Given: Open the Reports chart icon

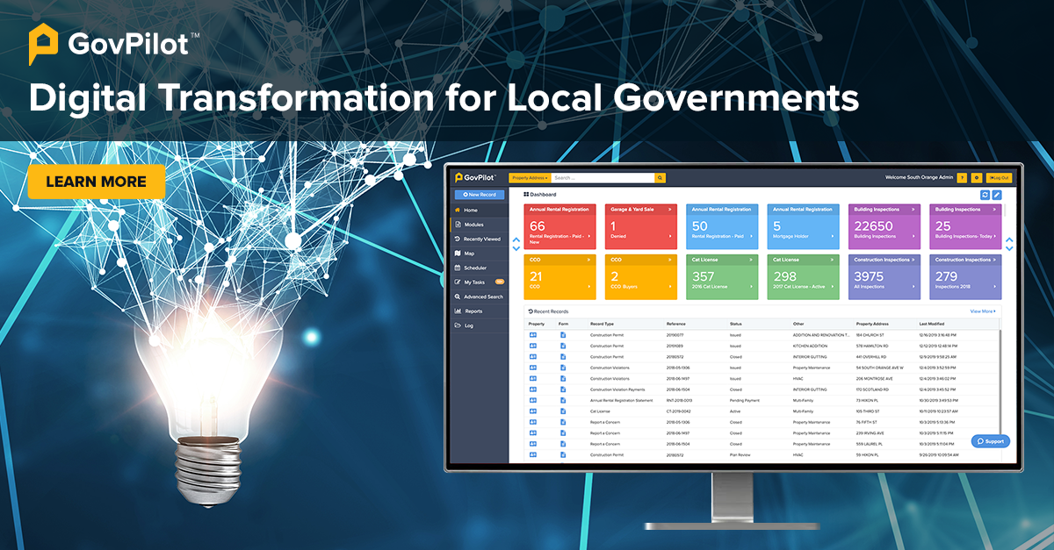Looking at the screenshot, I should pos(458,311).
